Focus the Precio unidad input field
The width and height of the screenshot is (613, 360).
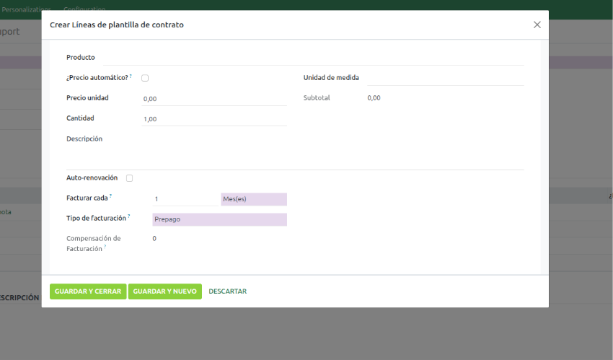click(x=214, y=99)
